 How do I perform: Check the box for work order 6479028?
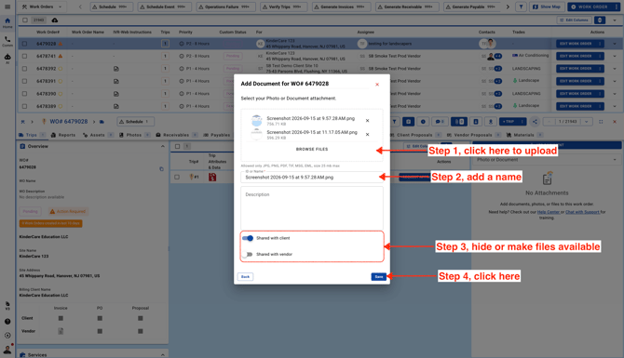[x=24, y=44]
